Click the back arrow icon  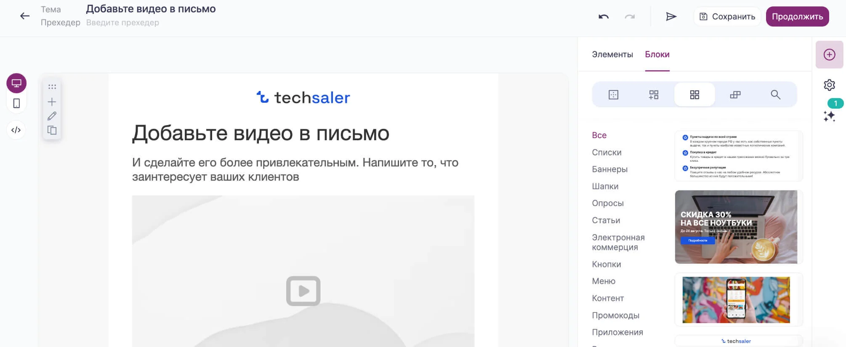click(x=25, y=16)
